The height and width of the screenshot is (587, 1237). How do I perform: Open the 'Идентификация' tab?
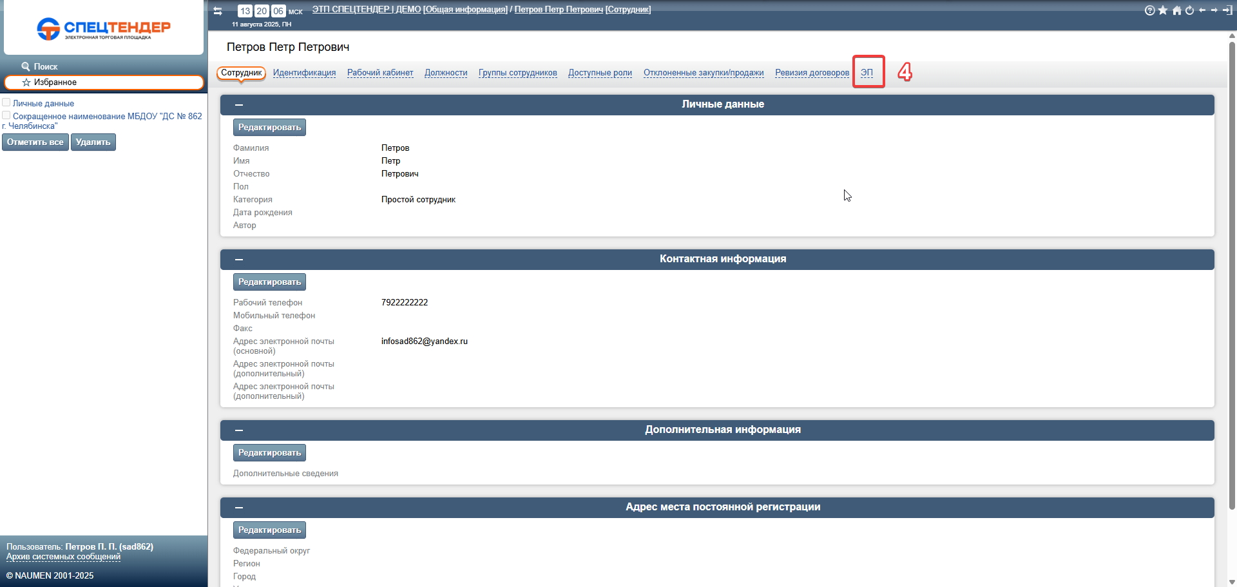[304, 73]
